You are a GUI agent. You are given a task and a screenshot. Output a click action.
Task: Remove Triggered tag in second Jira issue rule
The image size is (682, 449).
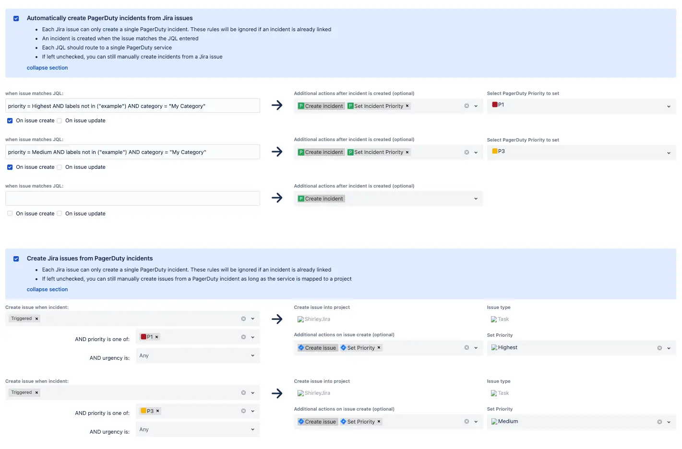point(36,392)
